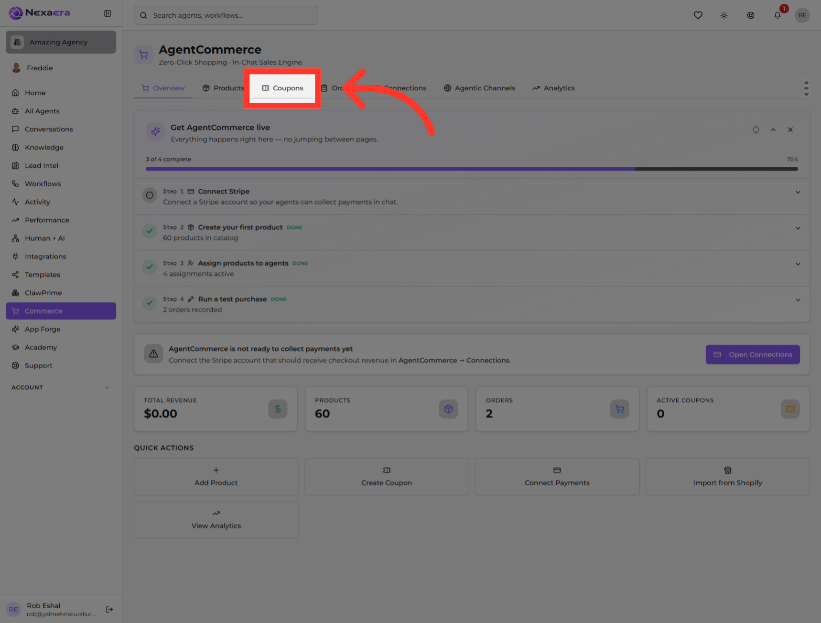Screen dimensions: 821x623
Task: Click Add Product quick action
Action: (216, 477)
